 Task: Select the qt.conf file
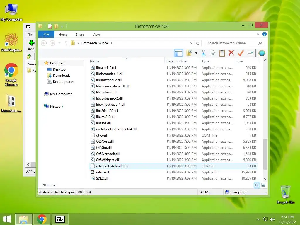point(173,135)
